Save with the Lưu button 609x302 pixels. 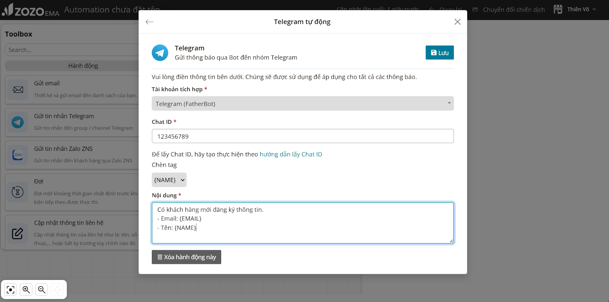tap(440, 53)
